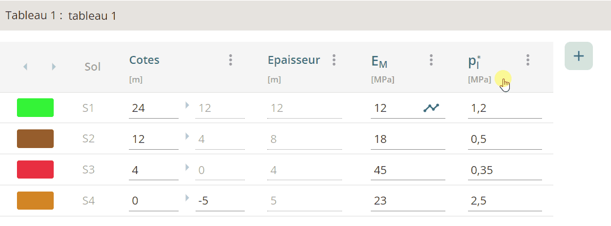Click the right arrow in table header
Screen dimensions: 611x226
point(54,67)
